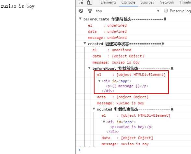
Task: Click 'data : [object Object]' under mounted
Action: (127, 138)
